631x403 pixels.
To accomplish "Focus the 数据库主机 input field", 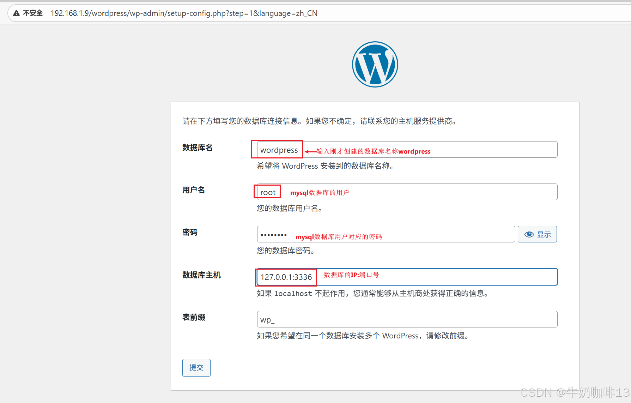I will click(407, 277).
